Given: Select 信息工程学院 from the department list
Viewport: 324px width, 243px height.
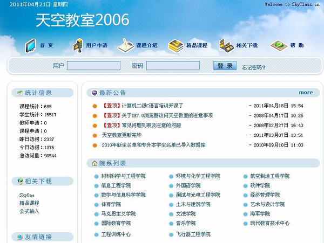Looking at the screenshot, I should (x=116, y=185).
